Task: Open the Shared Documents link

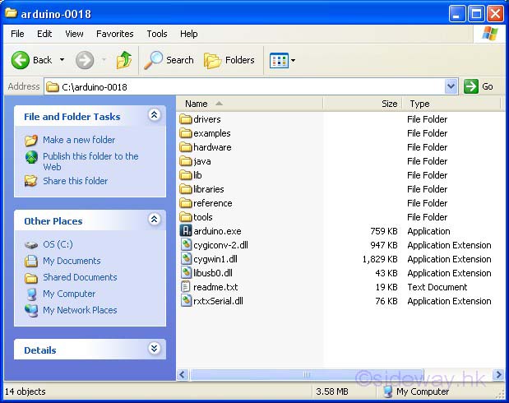Action: point(80,277)
